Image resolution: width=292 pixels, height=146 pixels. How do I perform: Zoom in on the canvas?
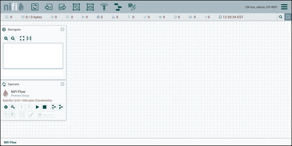6,38
